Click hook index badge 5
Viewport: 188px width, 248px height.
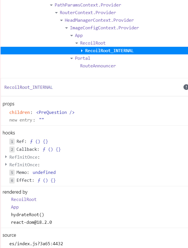point(12,172)
